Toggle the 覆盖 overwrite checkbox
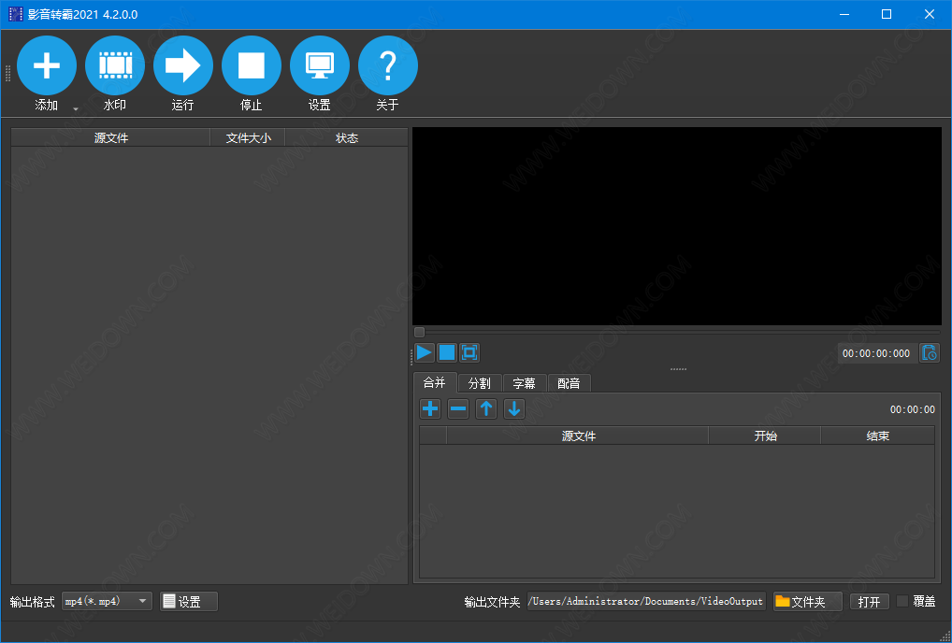Image resolution: width=952 pixels, height=643 pixels. point(902,601)
